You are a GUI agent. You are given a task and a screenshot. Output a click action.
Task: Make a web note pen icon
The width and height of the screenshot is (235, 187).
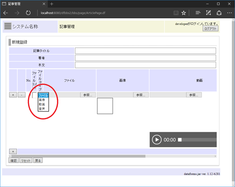[x=208, y=13]
